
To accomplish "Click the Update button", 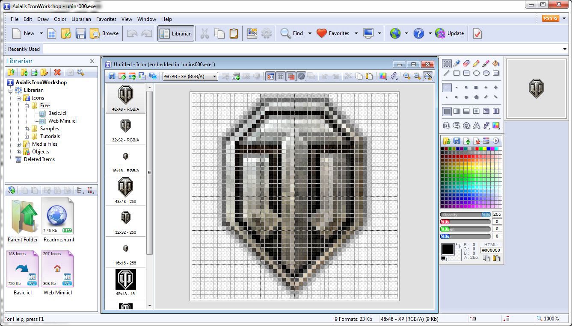I will [449, 33].
